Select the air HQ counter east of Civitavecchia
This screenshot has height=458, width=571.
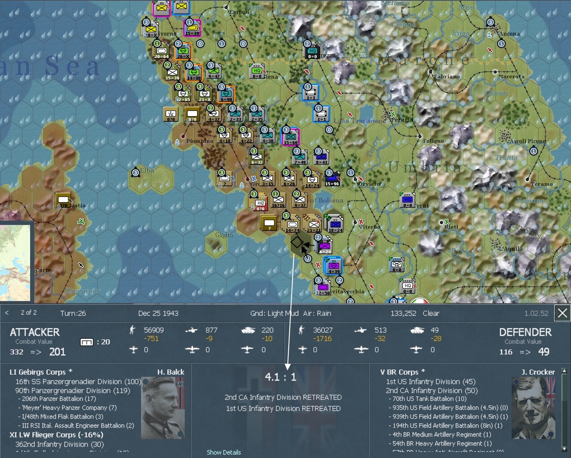397,264
